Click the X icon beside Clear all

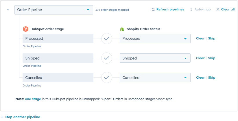pyautogui.click(x=218, y=10)
